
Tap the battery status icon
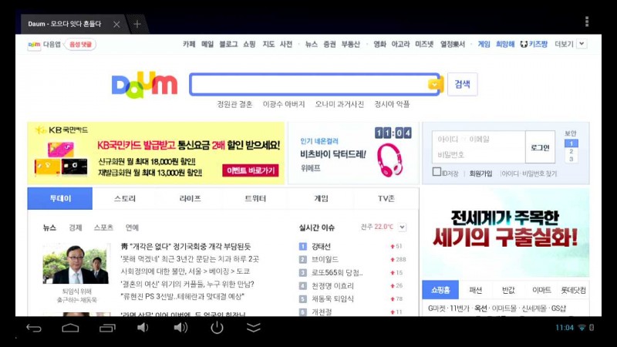tap(592, 327)
